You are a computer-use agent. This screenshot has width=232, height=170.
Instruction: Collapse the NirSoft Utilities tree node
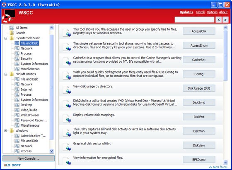[x=6, y=74]
